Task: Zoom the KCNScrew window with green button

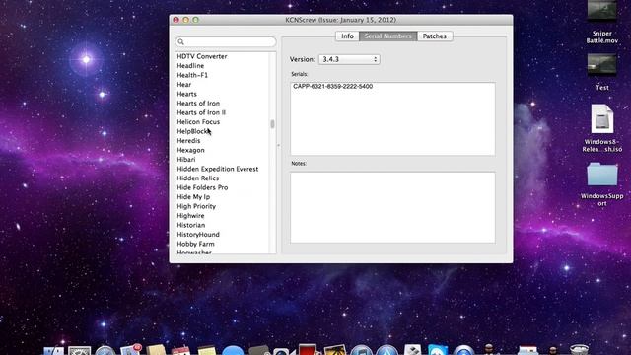Action: coord(195,20)
